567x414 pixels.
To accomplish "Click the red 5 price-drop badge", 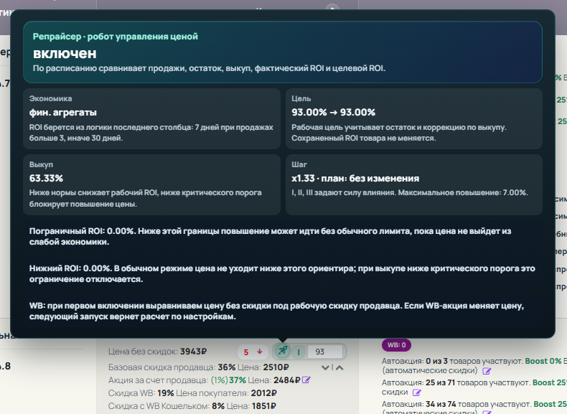I will (x=253, y=352).
